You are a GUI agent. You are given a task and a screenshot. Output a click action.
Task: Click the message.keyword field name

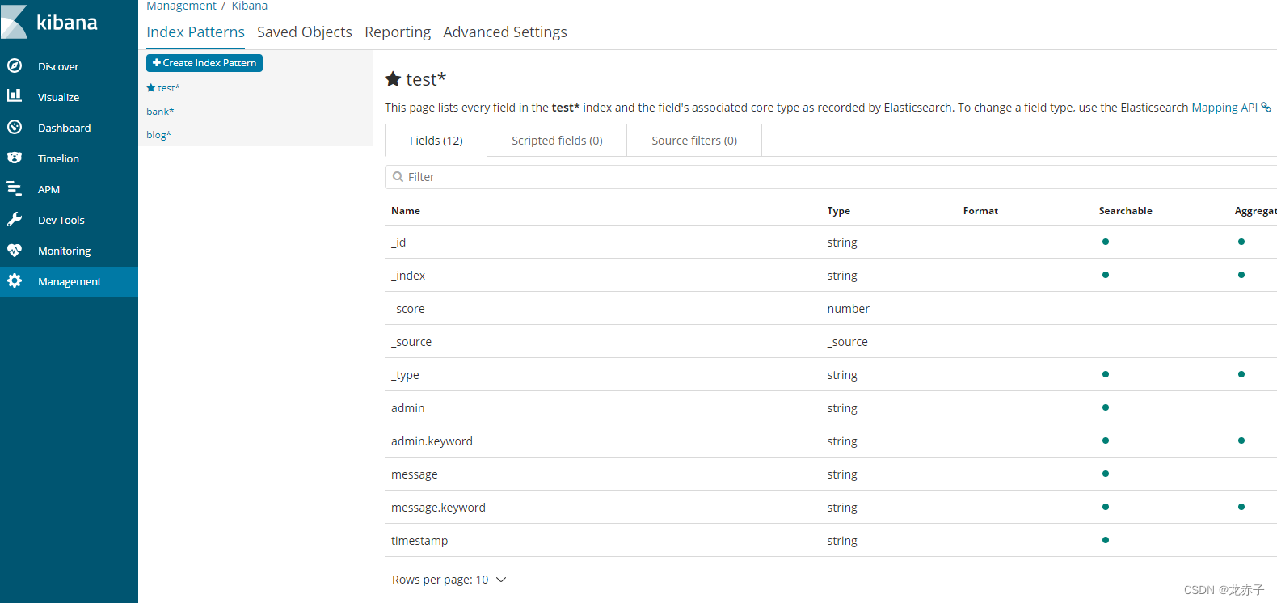pyautogui.click(x=438, y=508)
